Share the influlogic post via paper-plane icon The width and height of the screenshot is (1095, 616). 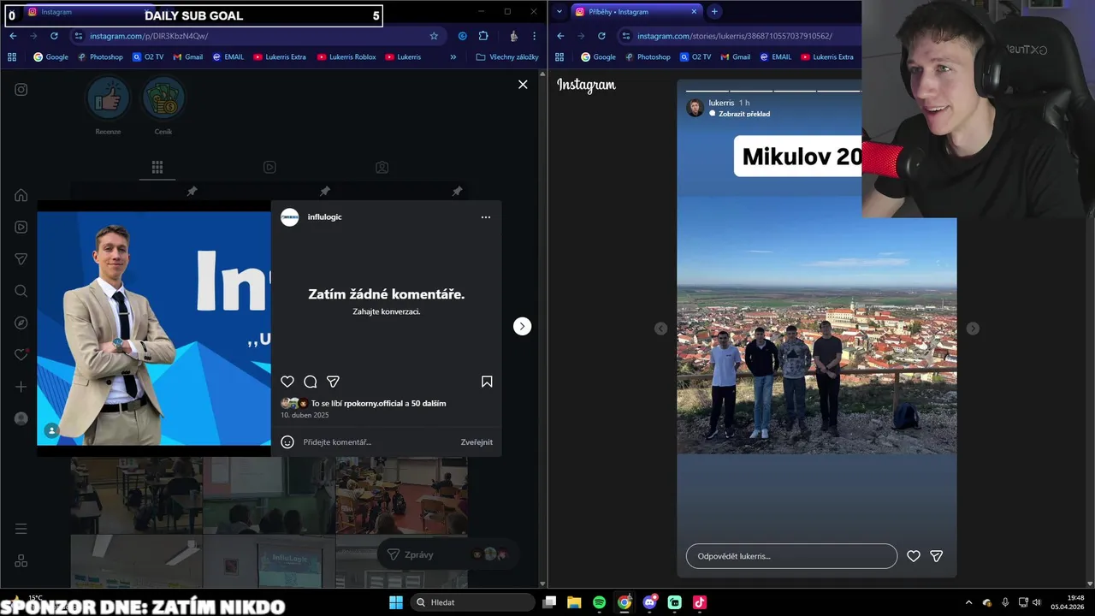334,382
